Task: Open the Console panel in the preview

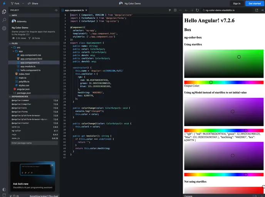Action: [188, 196]
